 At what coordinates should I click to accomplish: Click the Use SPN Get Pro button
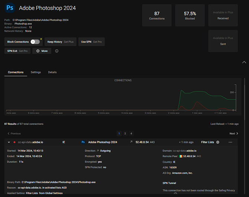tap(91, 42)
